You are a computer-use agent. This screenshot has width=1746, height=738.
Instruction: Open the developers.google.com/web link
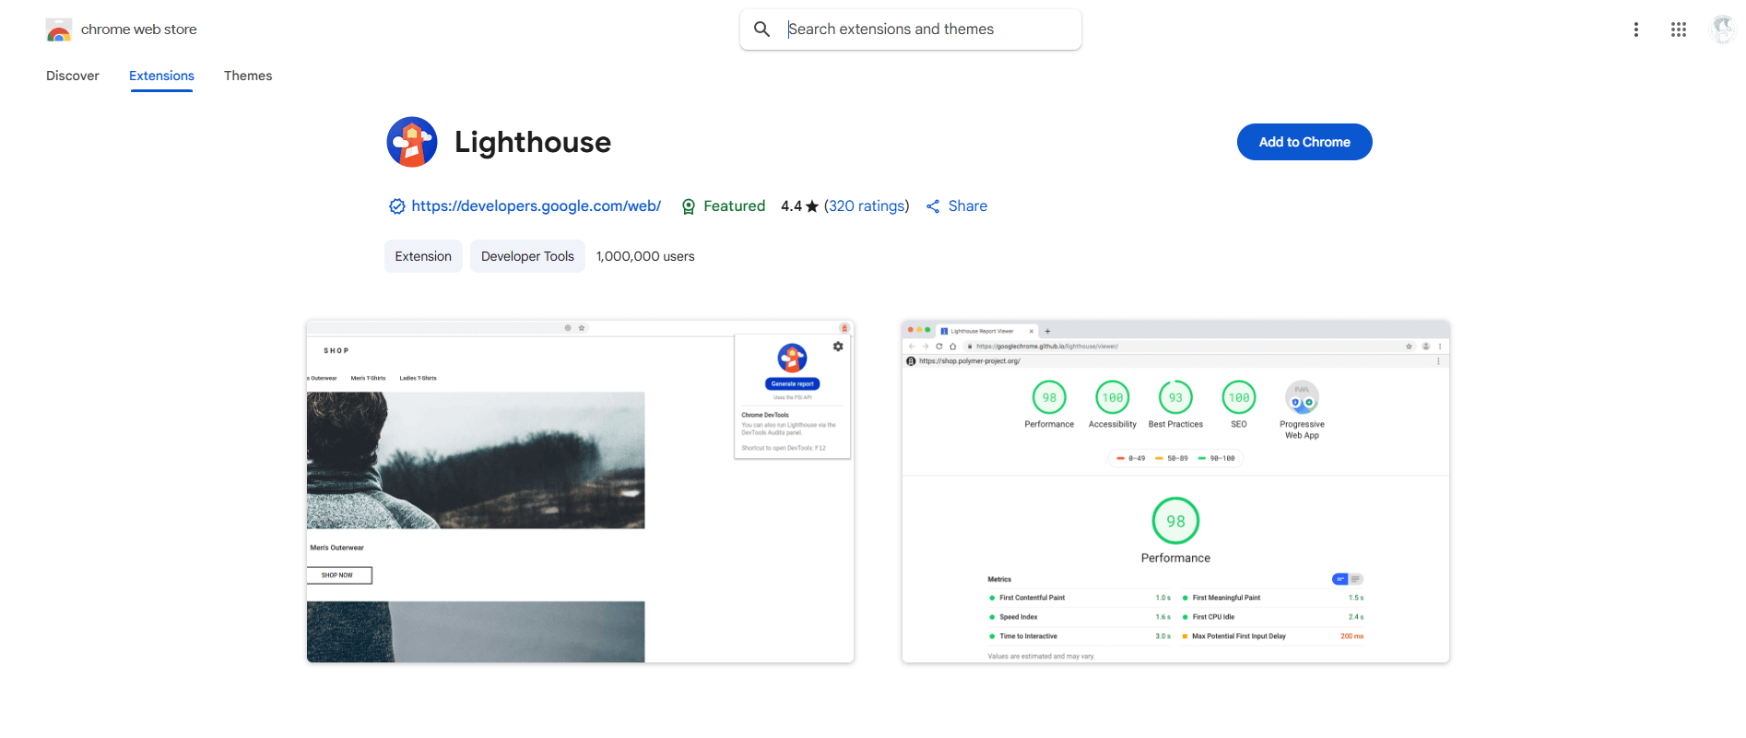(536, 206)
